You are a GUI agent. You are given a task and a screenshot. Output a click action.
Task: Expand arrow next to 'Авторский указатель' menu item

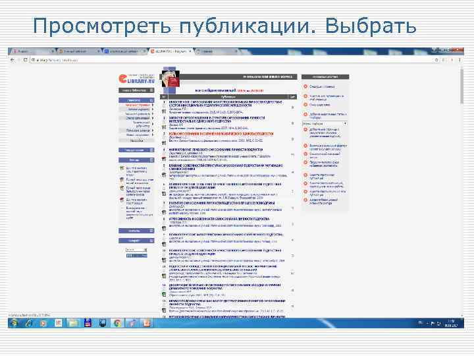153,114
